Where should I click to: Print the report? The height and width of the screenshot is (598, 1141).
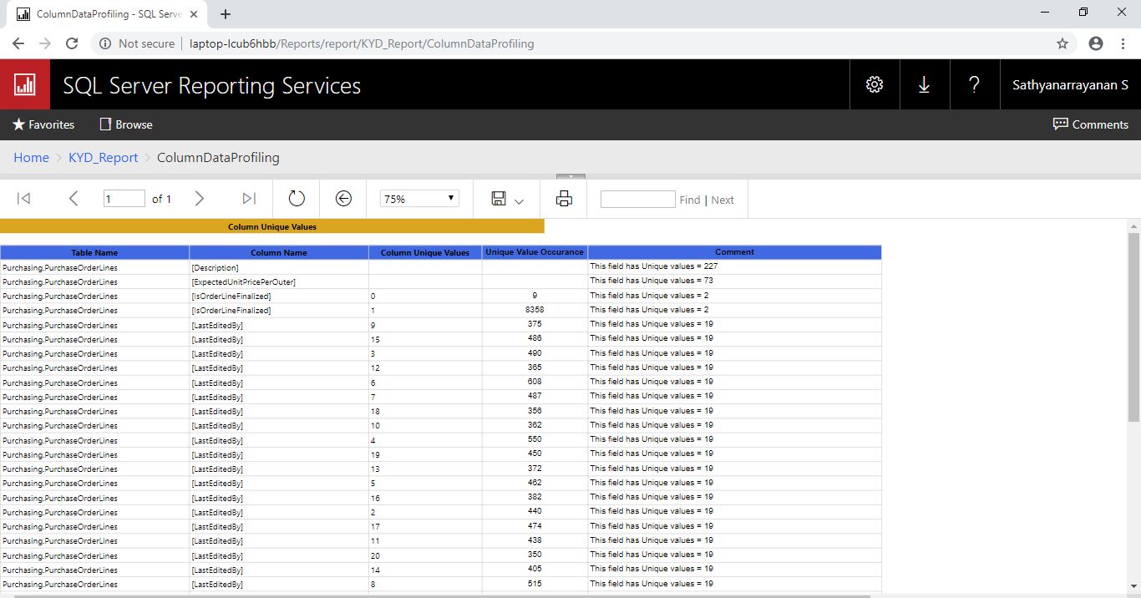(x=564, y=198)
